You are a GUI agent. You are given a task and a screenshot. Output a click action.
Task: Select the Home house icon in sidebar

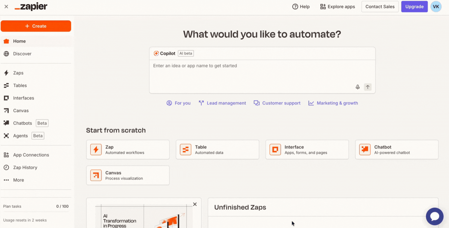(6, 41)
